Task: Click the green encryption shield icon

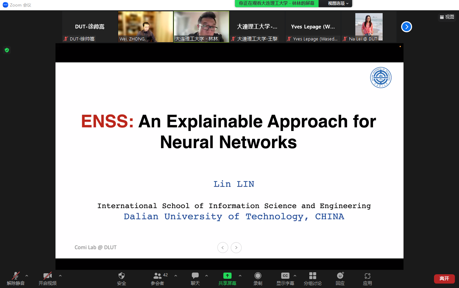Action: (7, 50)
